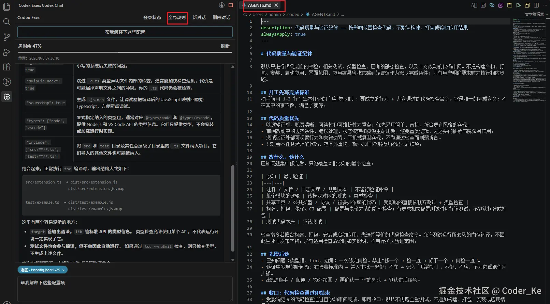Open 全局规则 in Codex Exec

(x=177, y=17)
